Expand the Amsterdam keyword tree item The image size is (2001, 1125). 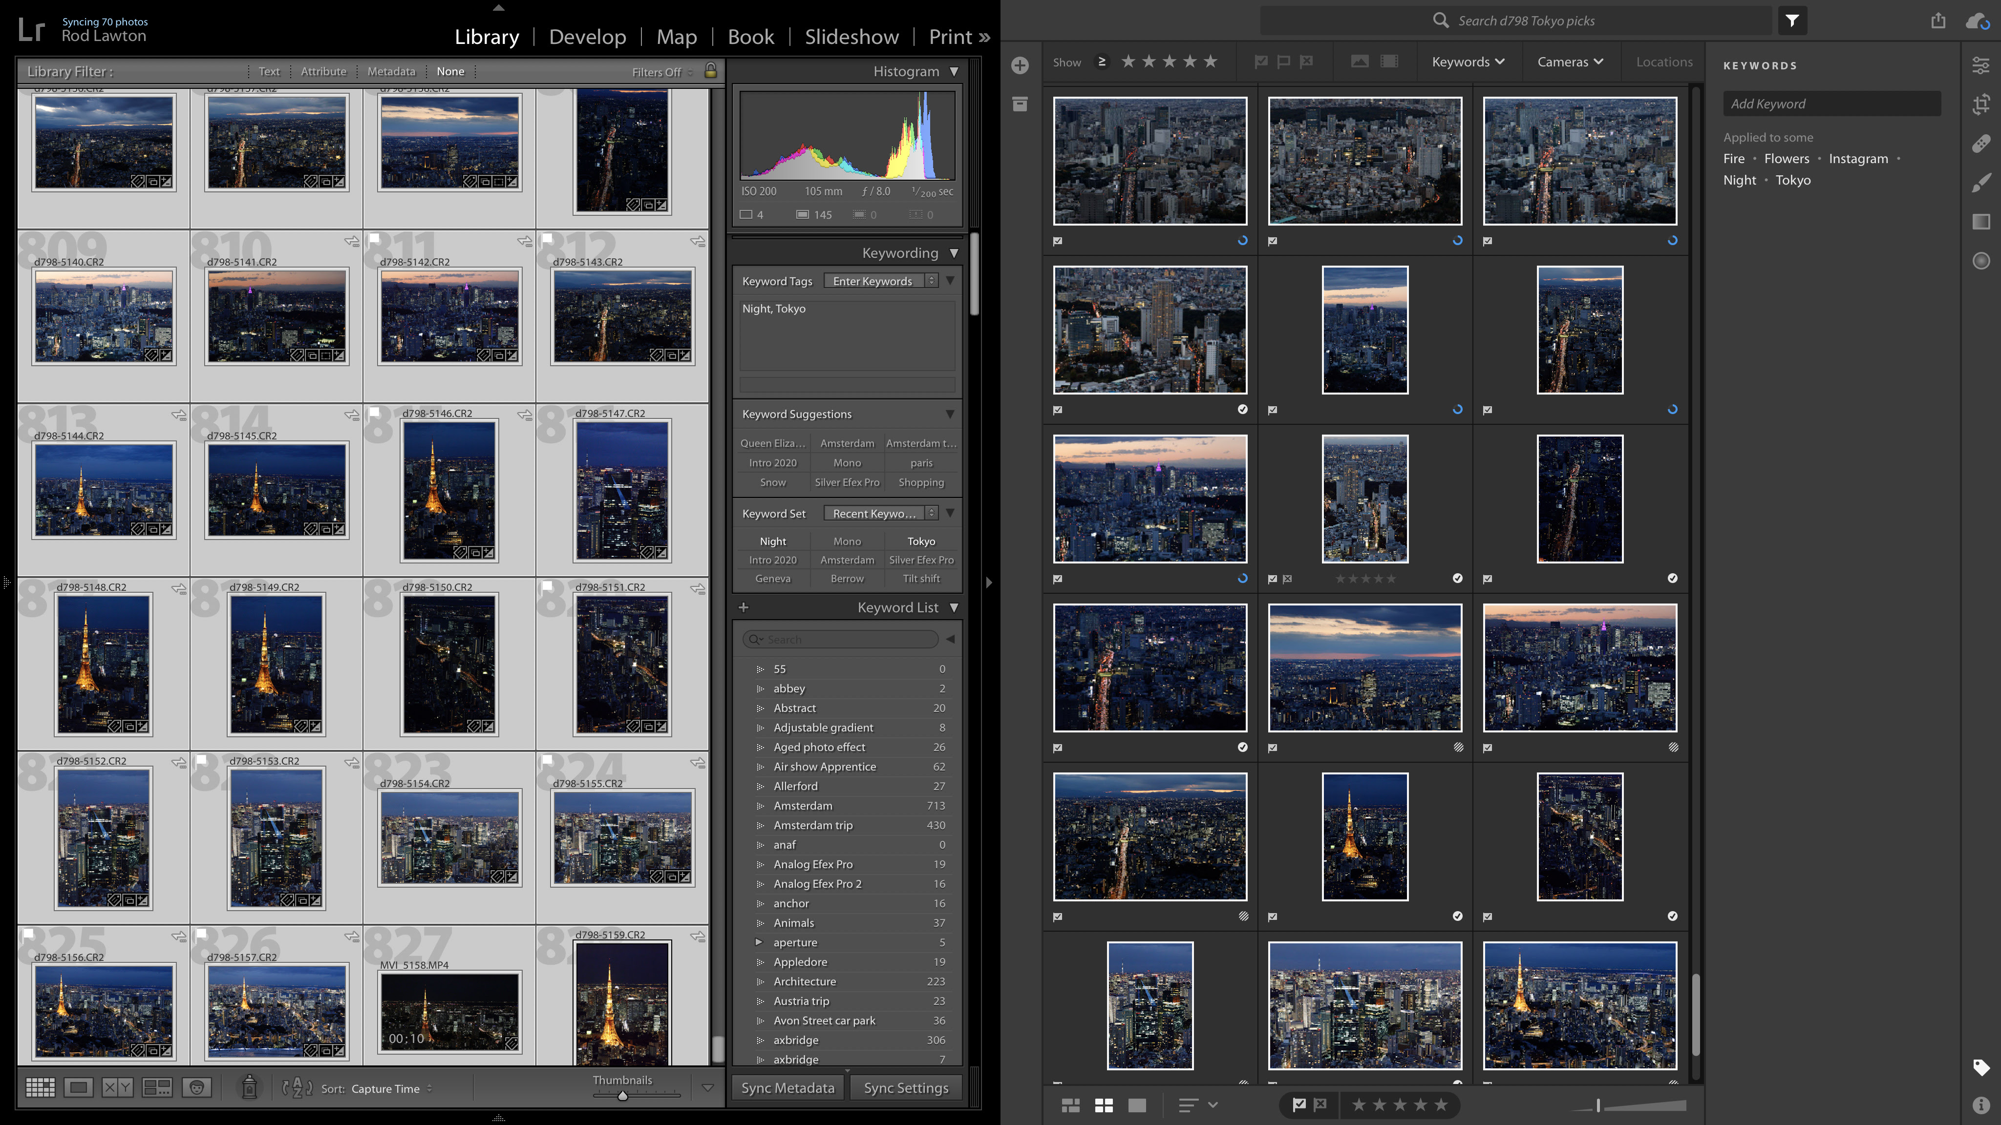[760, 805]
